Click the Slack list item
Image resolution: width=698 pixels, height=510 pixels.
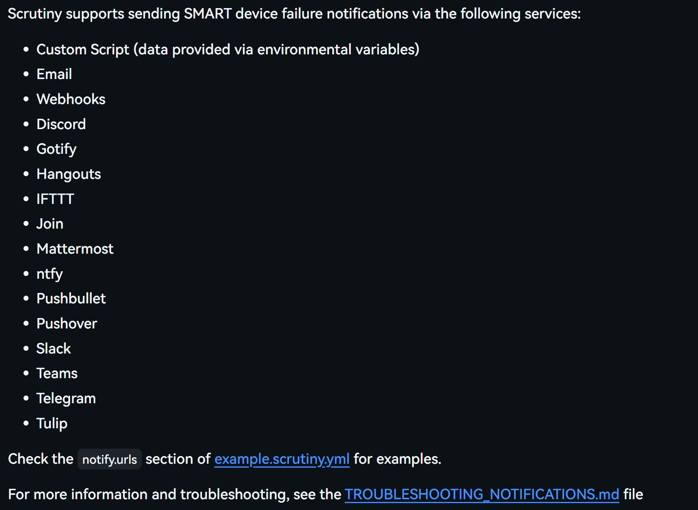pyautogui.click(x=54, y=348)
